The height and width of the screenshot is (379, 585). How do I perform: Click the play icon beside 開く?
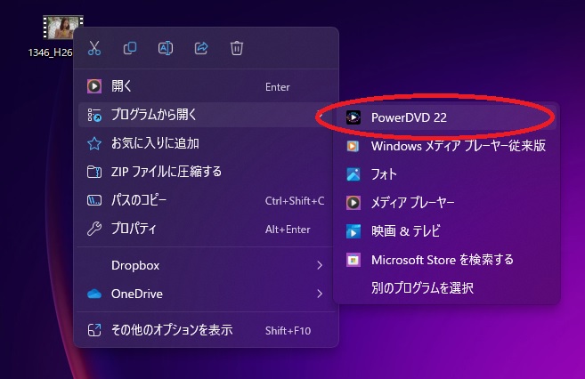(94, 86)
